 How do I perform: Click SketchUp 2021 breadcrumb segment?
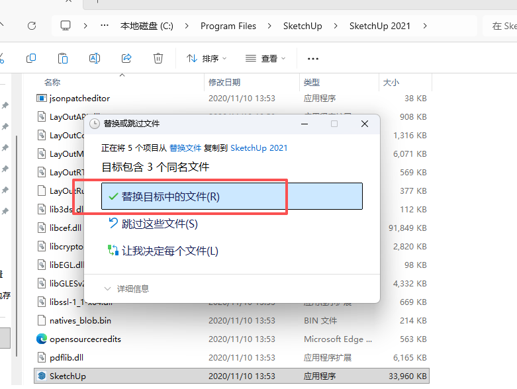click(x=380, y=26)
